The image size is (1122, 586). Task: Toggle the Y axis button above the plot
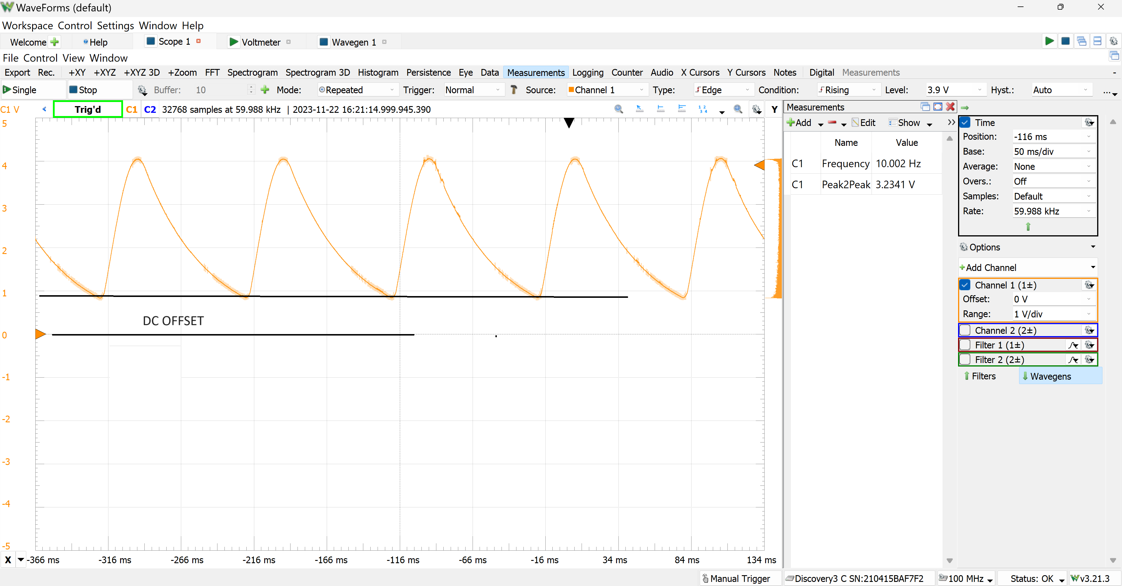coord(774,109)
